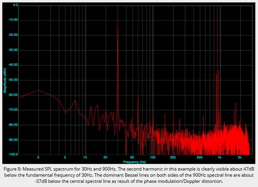This screenshot has height=187, width=258.
Task: Click the 30Hz fundamental spectral peak
Action: coord(118,21)
